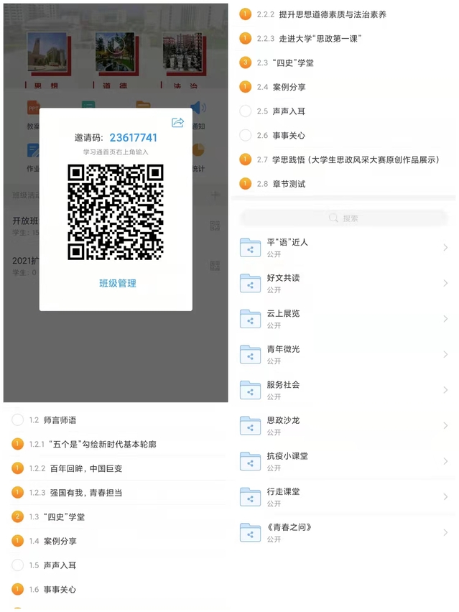Open the 法治 thumbnail
Viewport: 459px width, 612px height.
click(182, 52)
